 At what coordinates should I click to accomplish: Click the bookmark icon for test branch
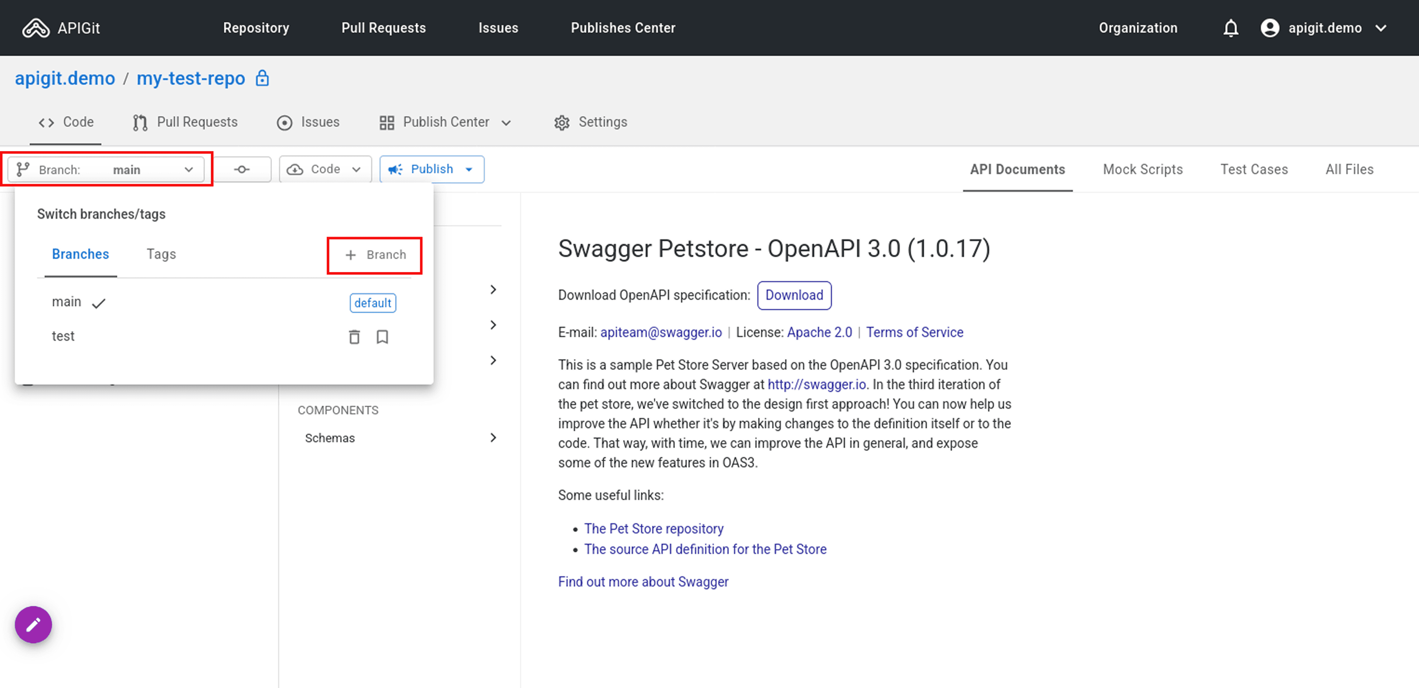382,336
